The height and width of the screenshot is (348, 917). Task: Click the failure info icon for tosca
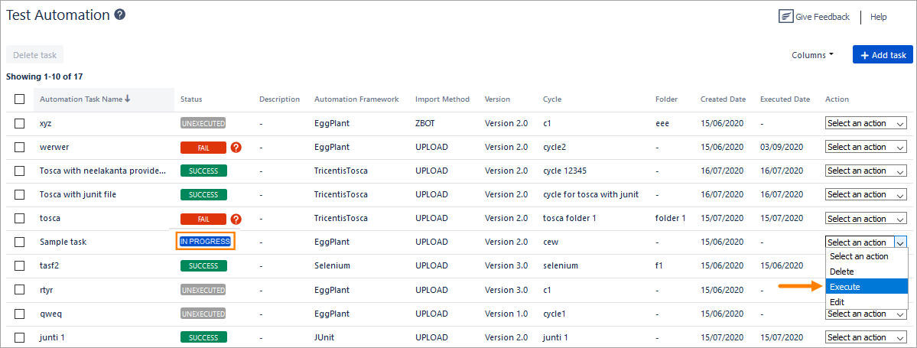click(236, 219)
